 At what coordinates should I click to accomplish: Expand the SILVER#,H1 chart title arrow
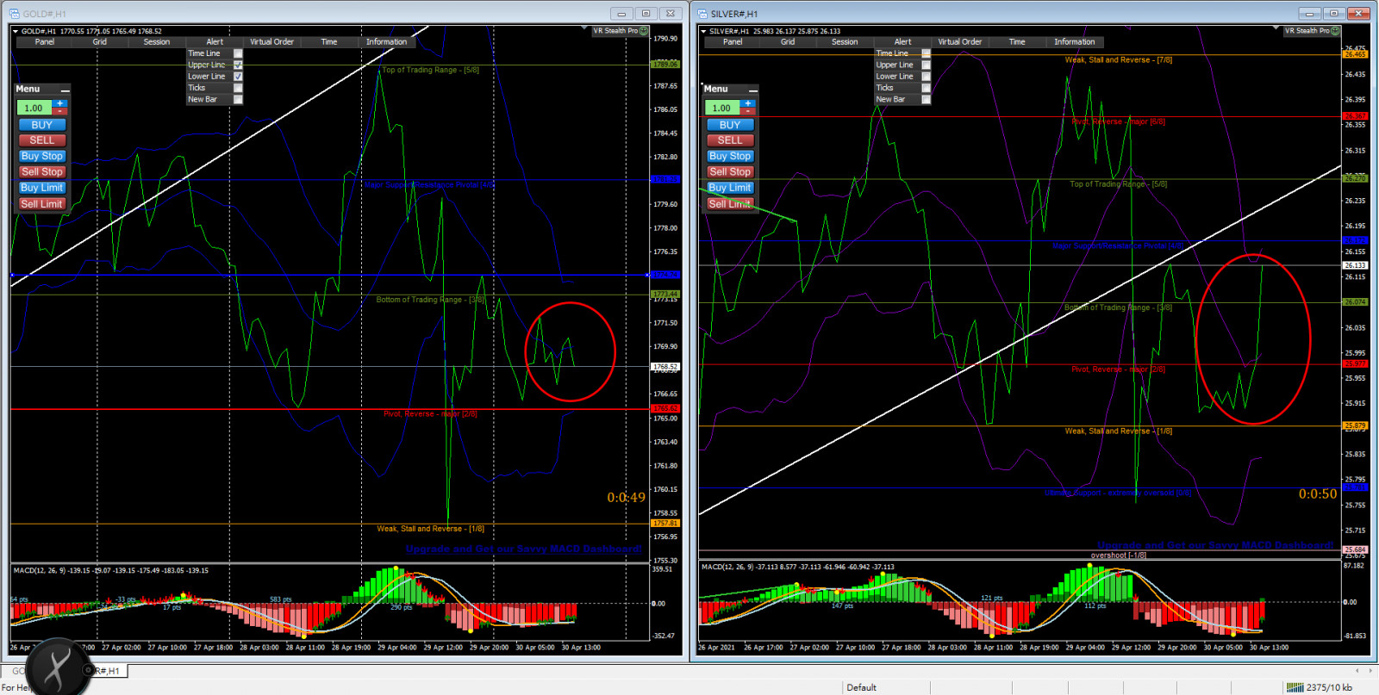pyautogui.click(x=703, y=31)
